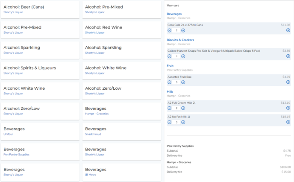Viewport: 294px width, 182px height.
Task: Decrease Assorted Fruit Box quantity
Action: [x=170, y=82]
